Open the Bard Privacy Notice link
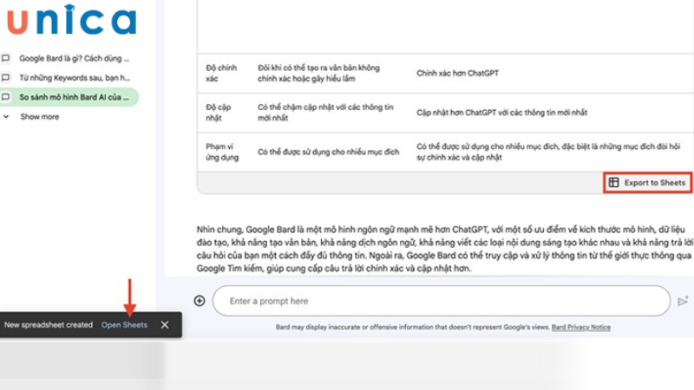 (580, 328)
